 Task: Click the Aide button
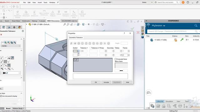click(x=127, y=82)
